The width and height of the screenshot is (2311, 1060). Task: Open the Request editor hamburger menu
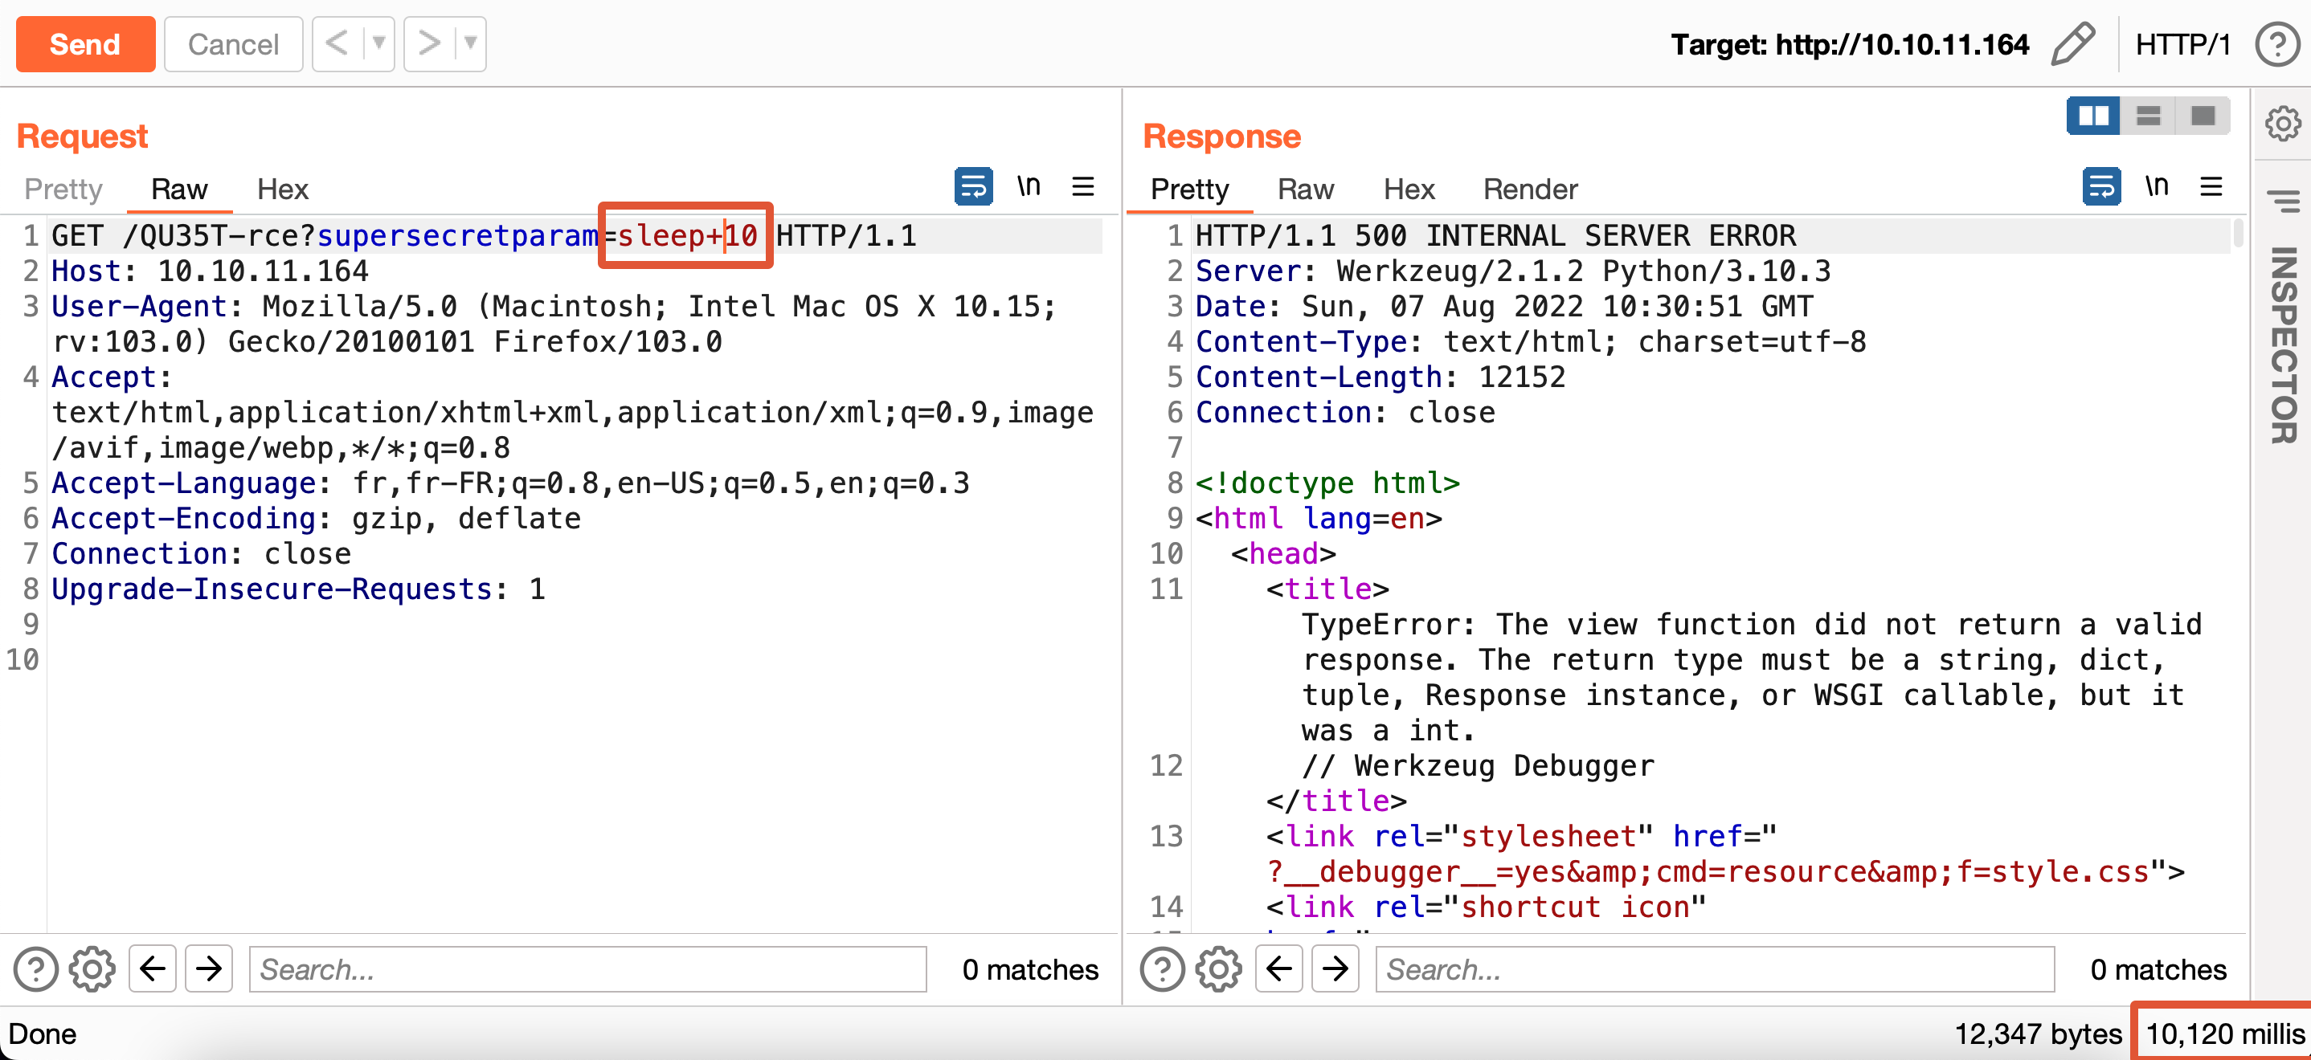click(1083, 186)
